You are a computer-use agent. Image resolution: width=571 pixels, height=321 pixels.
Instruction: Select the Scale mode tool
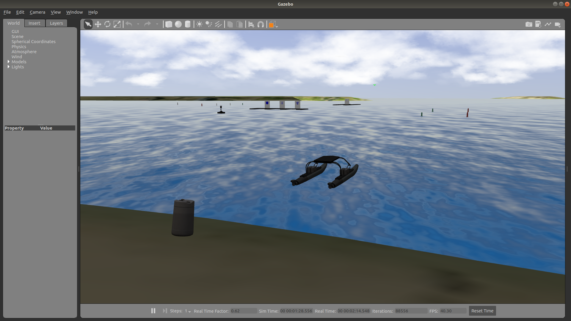117,24
